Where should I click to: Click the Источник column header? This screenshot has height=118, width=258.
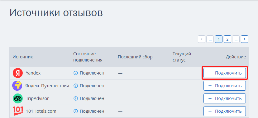[x=23, y=57]
